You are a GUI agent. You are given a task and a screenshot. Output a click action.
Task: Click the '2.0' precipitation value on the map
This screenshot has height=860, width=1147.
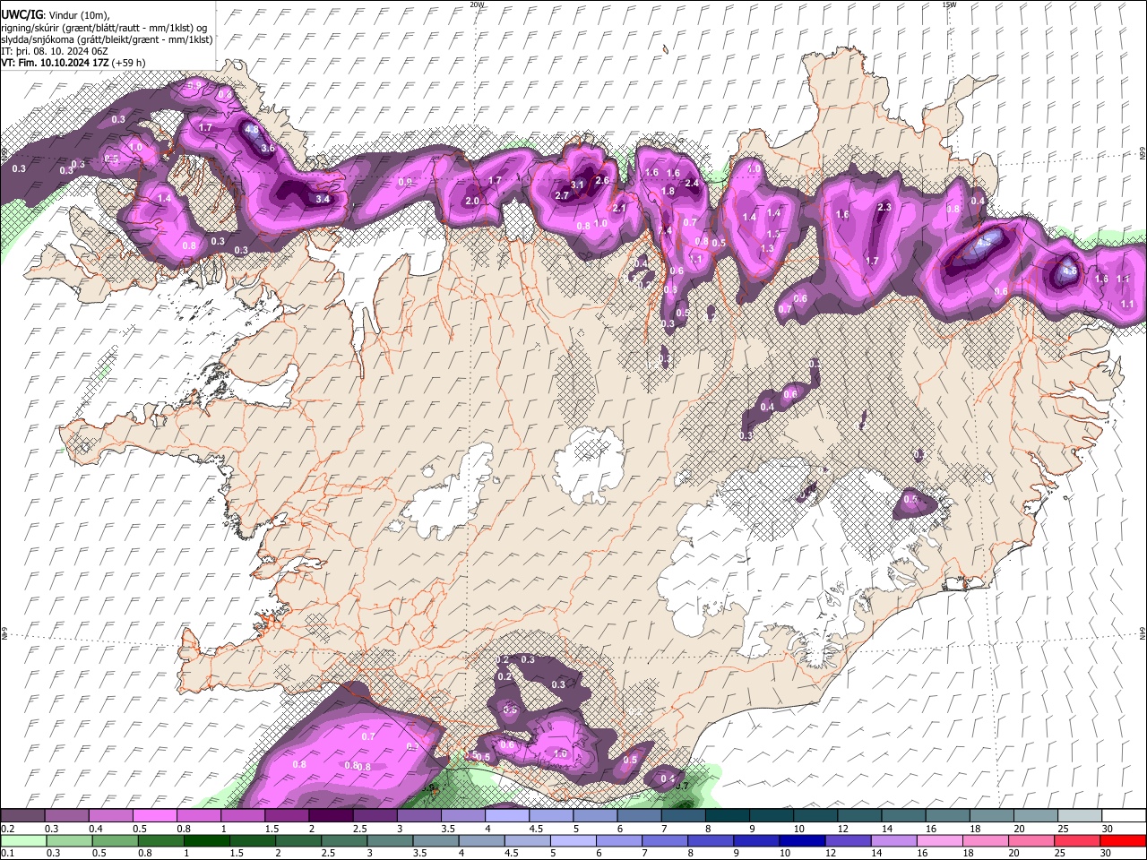472,202
